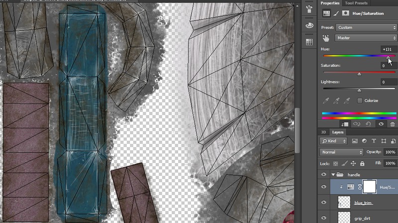This screenshot has height=223, width=398.
Task: Activate the on-image targeted adjustment hand tool
Action: click(x=326, y=38)
